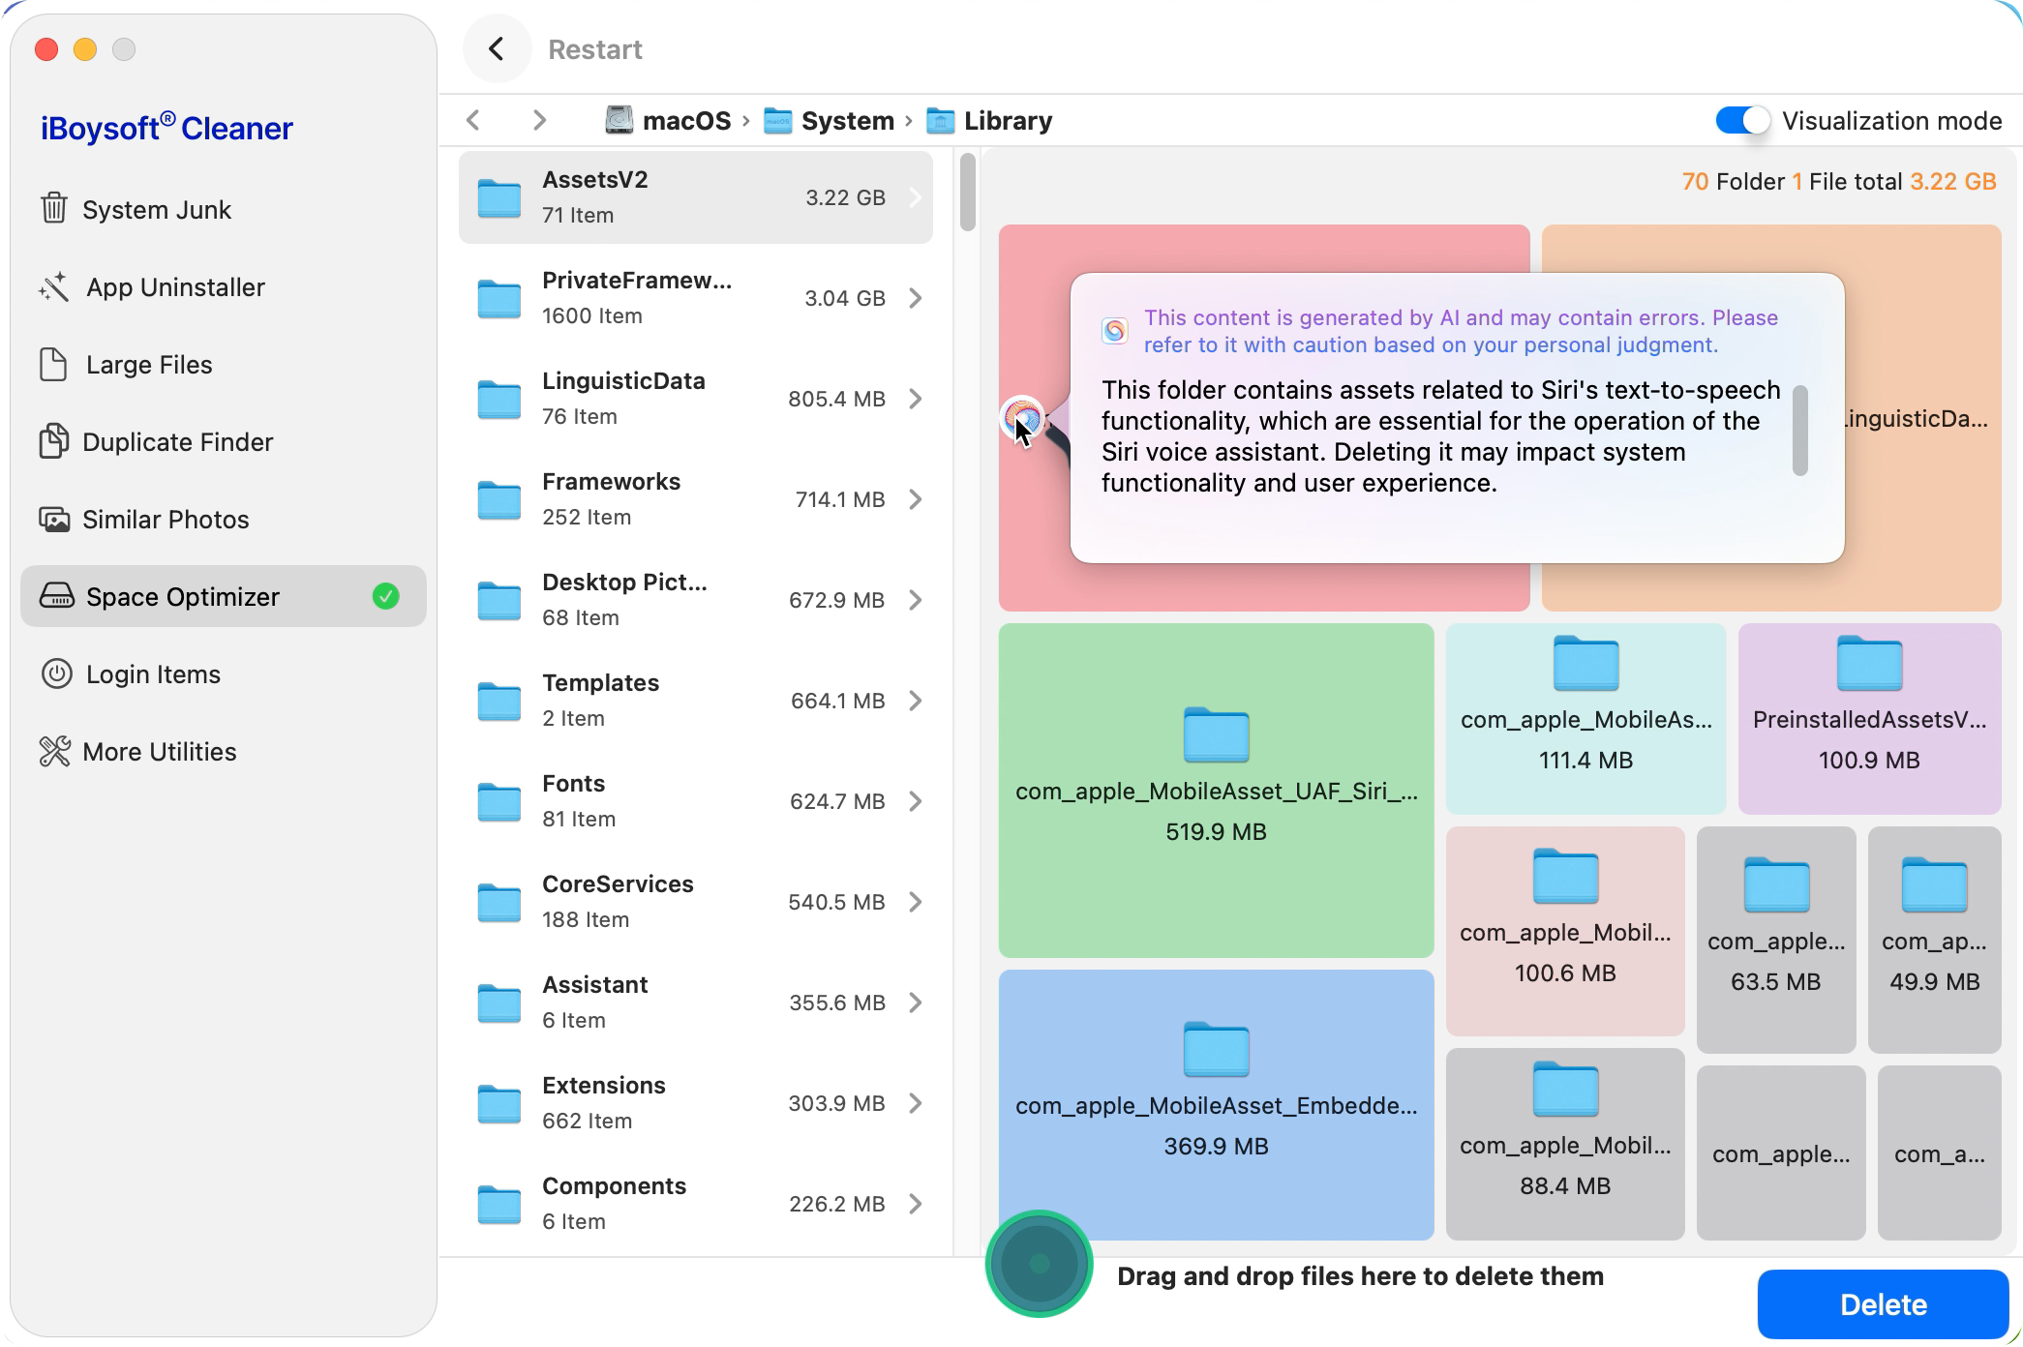Image resolution: width=2023 pixels, height=1347 pixels.
Task: Click the AI assistant icon on the red tile
Action: click(x=1021, y=418)
